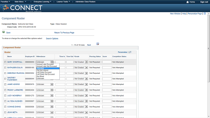
Task: Open the Grade dropdown for MARY SHORTALL
Action: point(81,62)
